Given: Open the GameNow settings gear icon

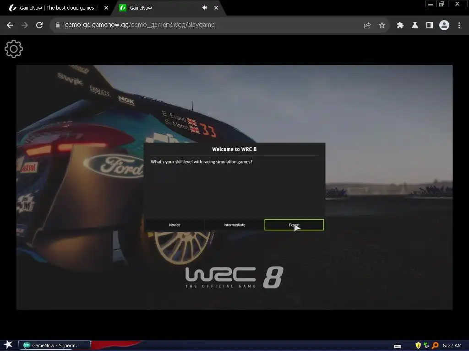Looking at the screenshot, I should (x=14, y=49).
